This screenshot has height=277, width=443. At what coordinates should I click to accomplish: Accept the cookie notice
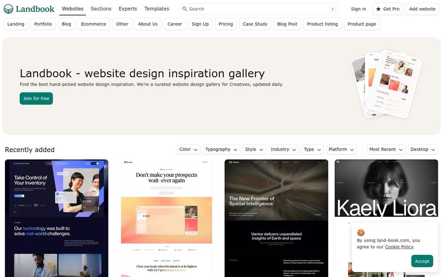(x=422, y=261)
